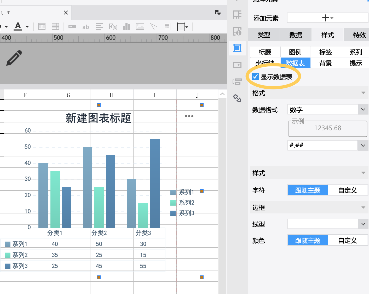Select the 系列 style sub-tab

point(355,52)
